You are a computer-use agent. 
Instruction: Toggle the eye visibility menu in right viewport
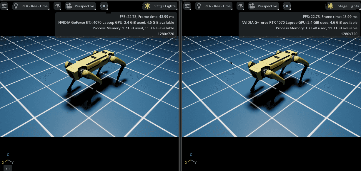click(x=241, y=6)
